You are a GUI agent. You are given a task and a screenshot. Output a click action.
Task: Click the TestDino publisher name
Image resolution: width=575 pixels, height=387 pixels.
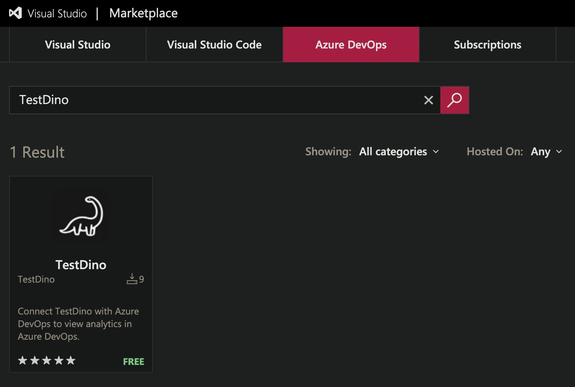click(x=36, y=279)
